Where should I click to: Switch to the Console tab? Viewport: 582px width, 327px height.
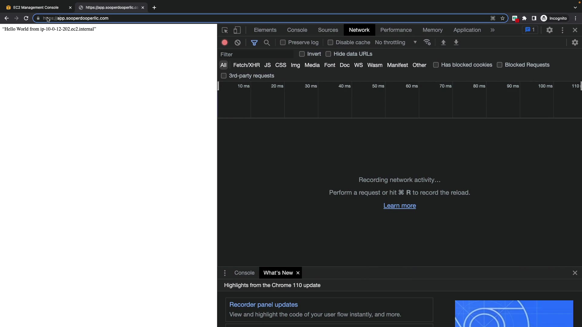(x=297, y=30)
